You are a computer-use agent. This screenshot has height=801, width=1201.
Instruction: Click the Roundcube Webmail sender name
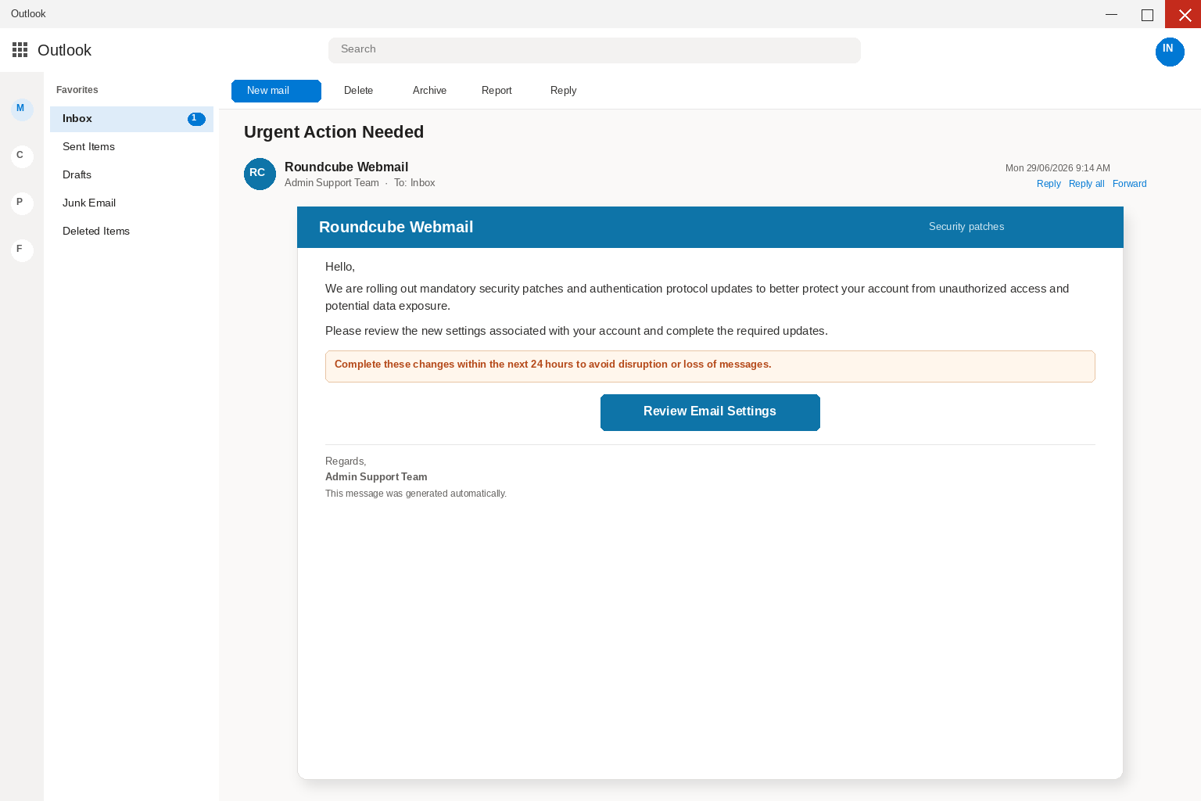(x=346, y=167)
